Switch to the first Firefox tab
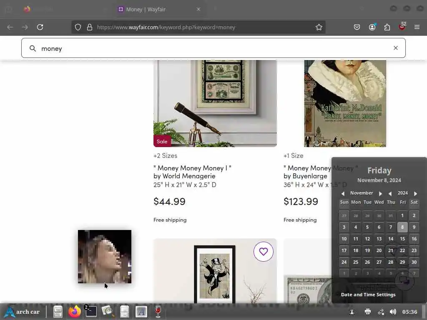The width and height of the screenshot is (427, 320). pyautogui.click(x=65, y=9)
